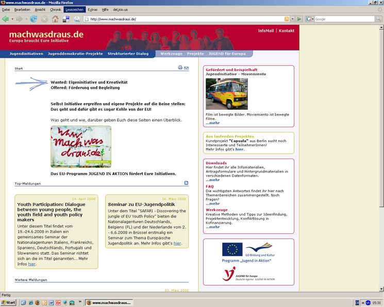Select the Werkzeuge navigation tab
Screen dimensions: 384x307
click(172, 54)
